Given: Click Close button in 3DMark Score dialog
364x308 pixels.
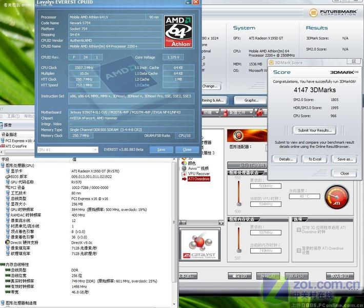Looking at the screenshot, I should tap(345, 174).
